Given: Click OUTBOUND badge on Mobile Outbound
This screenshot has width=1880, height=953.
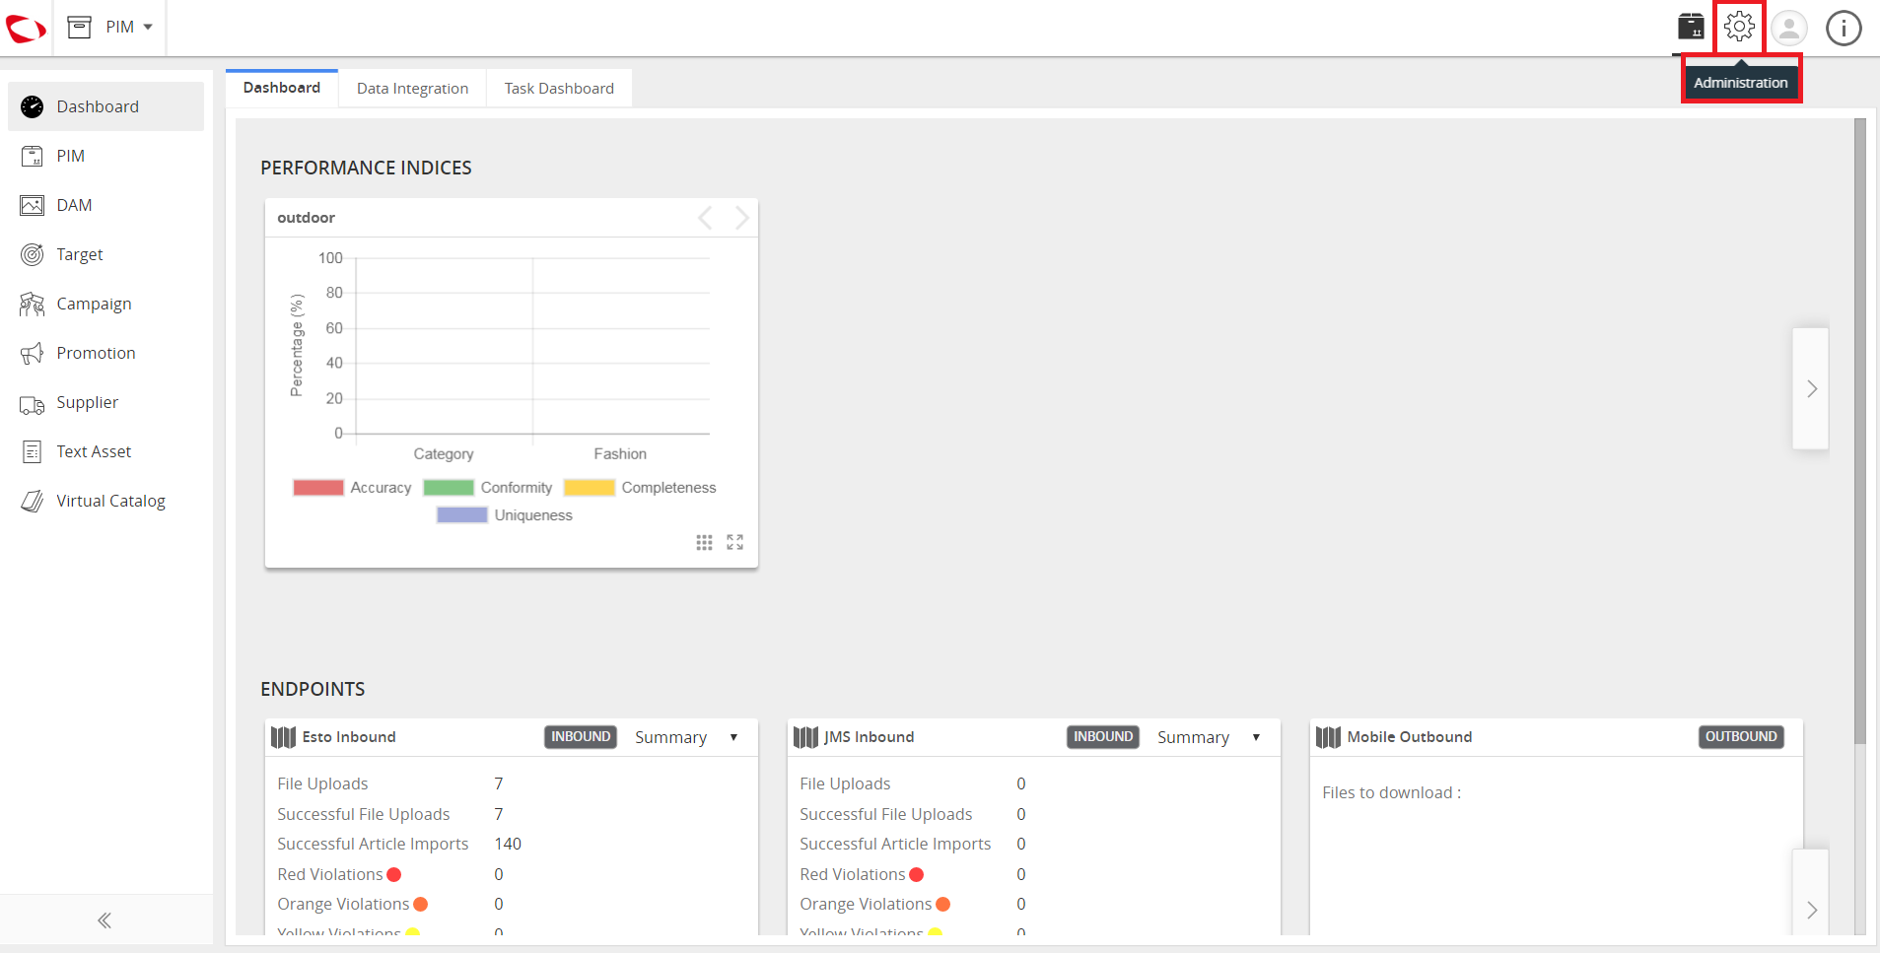Looking at the screenshot, I should pyautogui.click(x=1741, y=737).
